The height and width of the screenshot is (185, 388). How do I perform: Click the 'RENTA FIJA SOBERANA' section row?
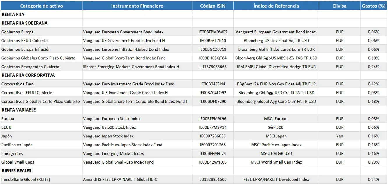pyautogui.click(x=24, y=23)
